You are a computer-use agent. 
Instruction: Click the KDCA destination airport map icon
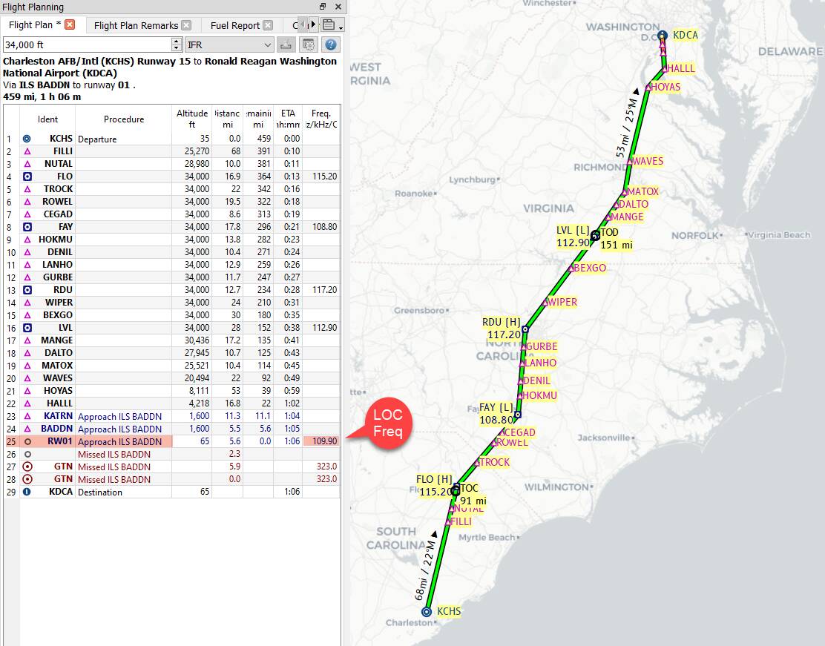click(663, 35)
